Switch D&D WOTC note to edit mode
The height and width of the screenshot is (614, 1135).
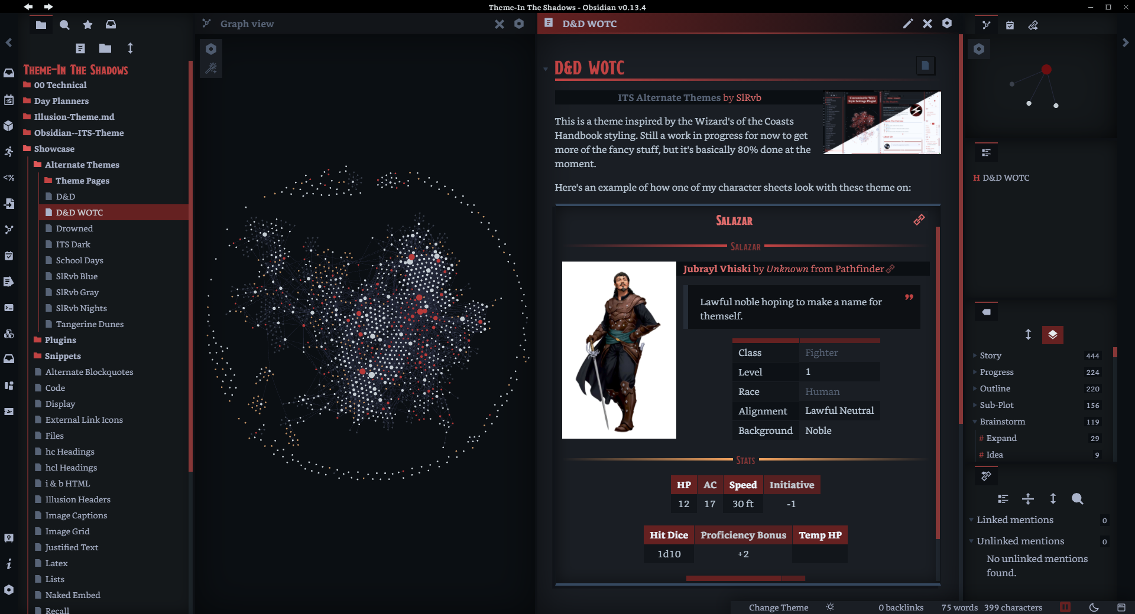(908, 24)
